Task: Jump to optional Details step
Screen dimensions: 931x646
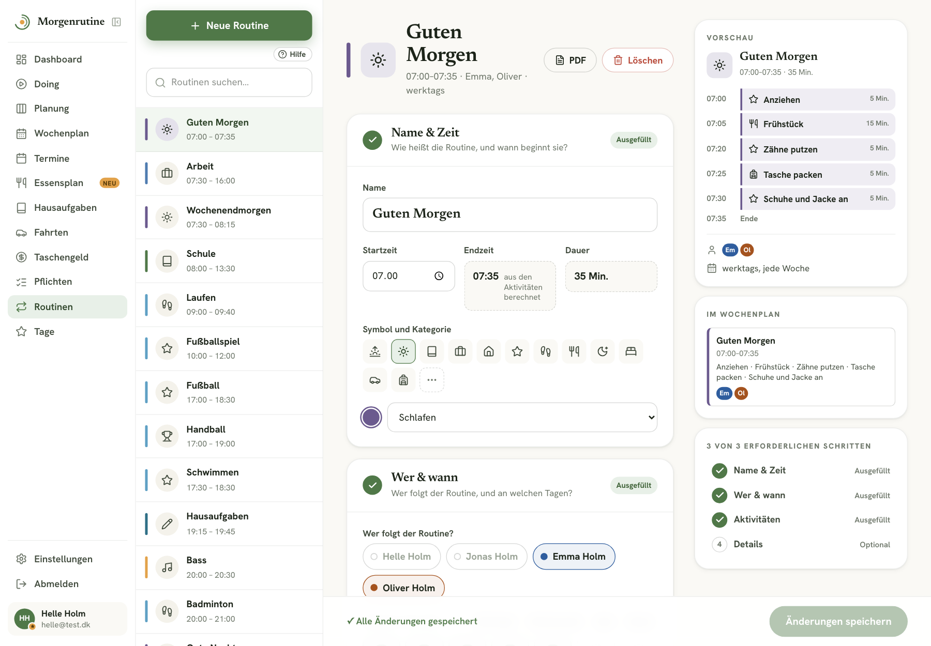Action: click(801, 544)
